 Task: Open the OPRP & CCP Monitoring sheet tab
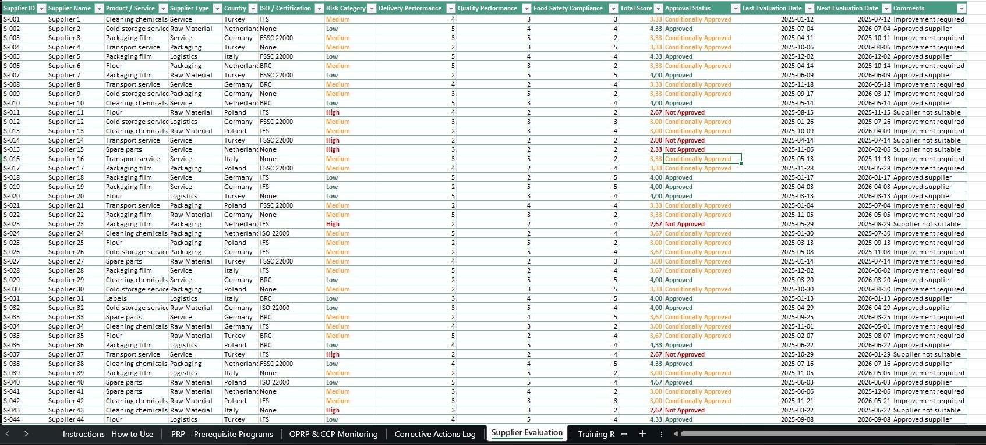(x=333, y=434)
